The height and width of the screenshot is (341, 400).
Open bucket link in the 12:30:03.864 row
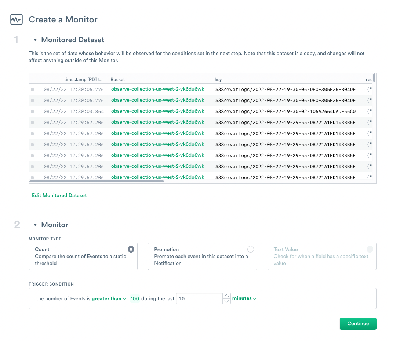pyautogui.click(x=158, y=111)
